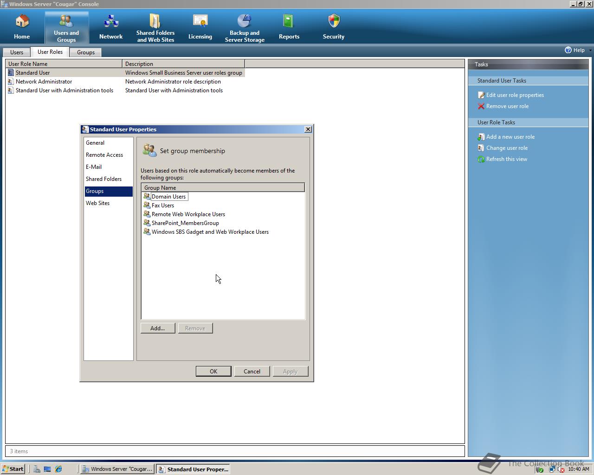Image resolution: width=594 pixels, height=475 pixels.
Task: Click the Remote Web Workplace Users icon
Action: tap(147, 214)
